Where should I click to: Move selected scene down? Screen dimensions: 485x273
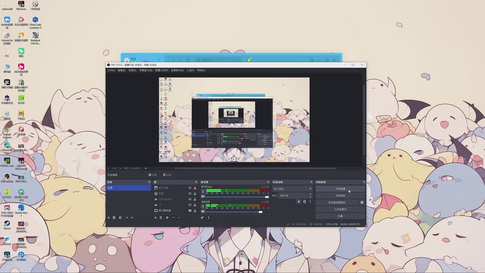pos(132,218)
